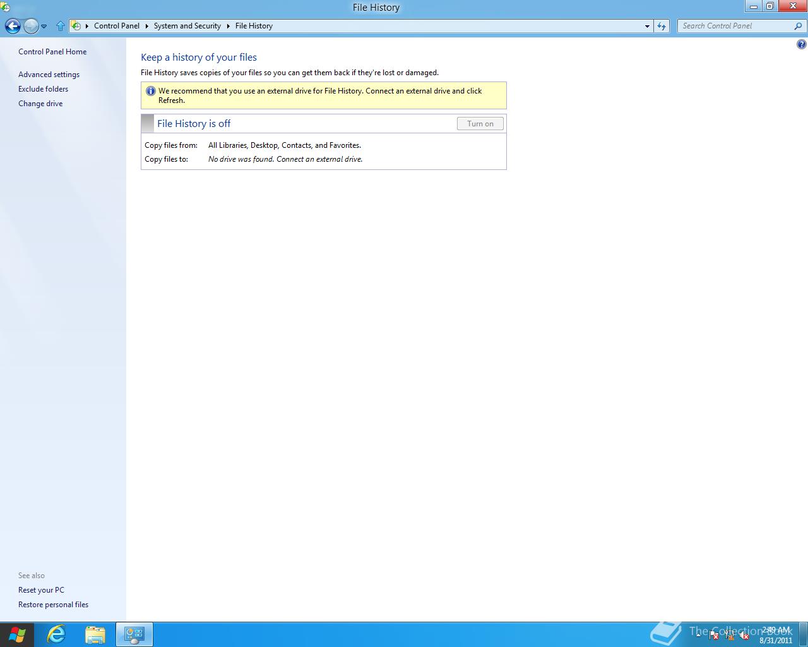The height and width of the screenshot is (647, 808).
Task: Click the 'Keep a history of your files' heading
Action: coord(199,57)
